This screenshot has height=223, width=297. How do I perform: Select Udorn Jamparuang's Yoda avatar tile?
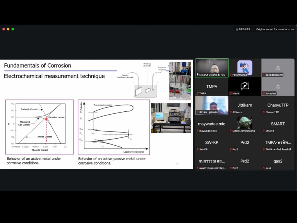245,124
